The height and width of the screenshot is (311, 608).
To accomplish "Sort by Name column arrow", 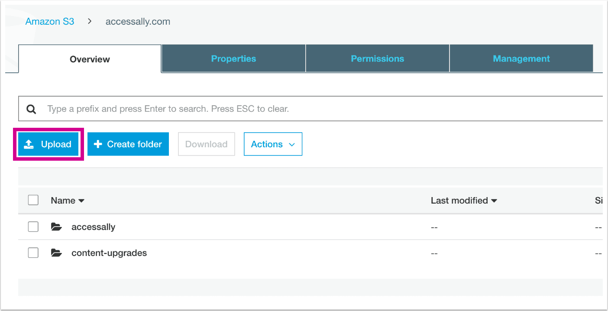I will pos(81,201).
